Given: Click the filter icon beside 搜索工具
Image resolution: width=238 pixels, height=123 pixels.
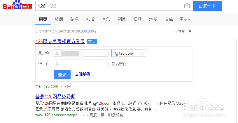Looking at the screenshot, I should pyautogui.click(x=176, y=31).
